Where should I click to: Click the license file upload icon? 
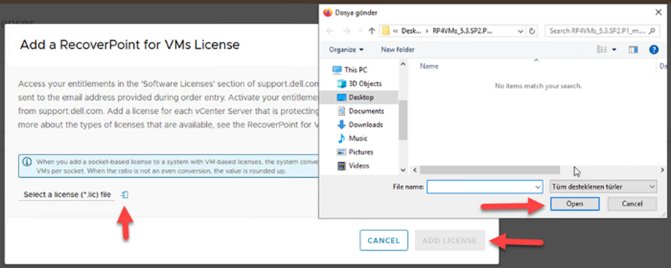(x=124, y=195)
